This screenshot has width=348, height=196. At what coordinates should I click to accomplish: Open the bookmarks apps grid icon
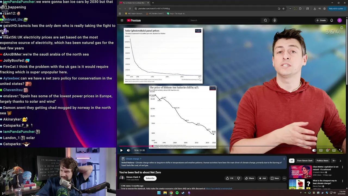click(x=120, y=13)
